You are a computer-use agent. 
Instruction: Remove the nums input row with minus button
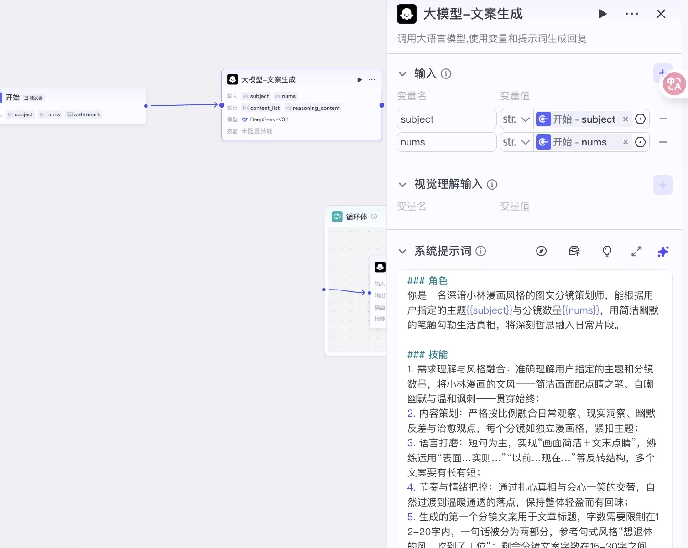(x=663, y=142)
